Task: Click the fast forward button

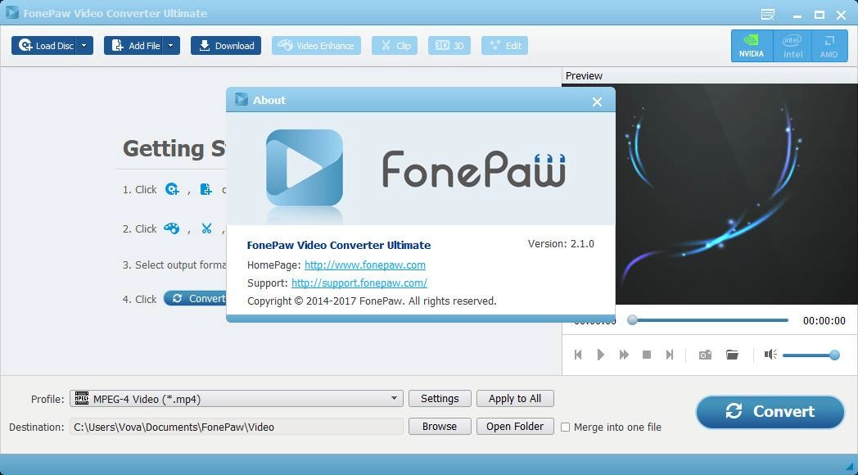Action: [624, 355]
